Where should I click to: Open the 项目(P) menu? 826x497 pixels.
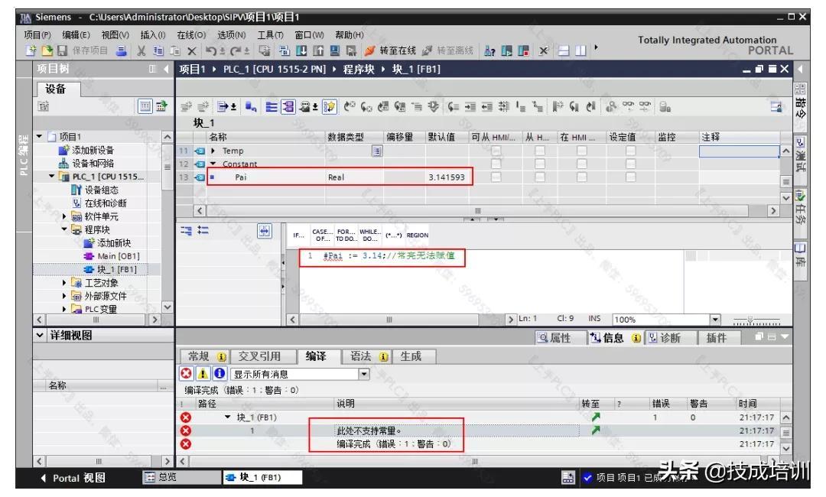37,34
